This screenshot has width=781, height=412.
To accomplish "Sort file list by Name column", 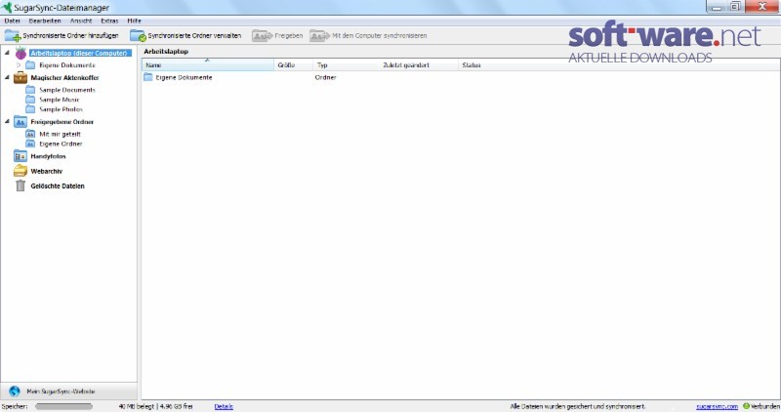I will pos(208,65).
